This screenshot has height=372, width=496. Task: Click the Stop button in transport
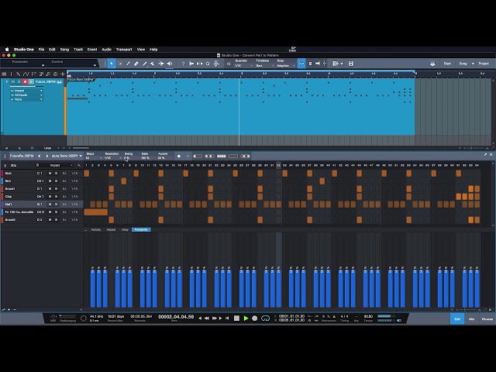[x=236, y=319]
